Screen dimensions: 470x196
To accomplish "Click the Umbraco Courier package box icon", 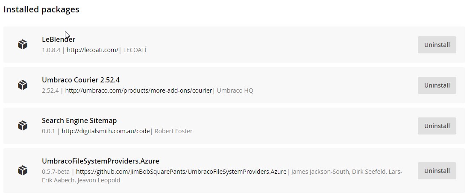I will click(x=23, y=85).
